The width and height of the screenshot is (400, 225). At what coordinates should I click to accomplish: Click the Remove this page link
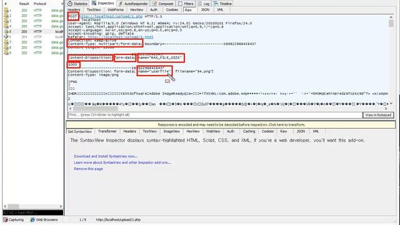click(88, 169)
